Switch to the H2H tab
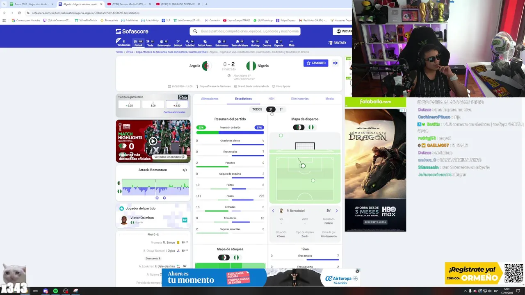The height and width of the screenshot is (295, 525). [x=271, y=99]
